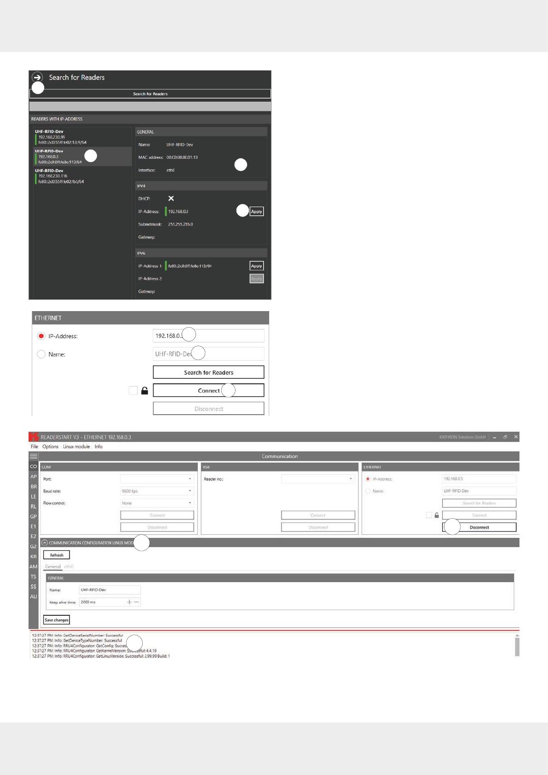Click Disconnect in the USB section
This screenshot has width=548, height=775.
tap(318, 527)
